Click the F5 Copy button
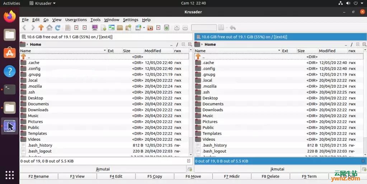Screen dimensions: 367x184 coord(155,176)
